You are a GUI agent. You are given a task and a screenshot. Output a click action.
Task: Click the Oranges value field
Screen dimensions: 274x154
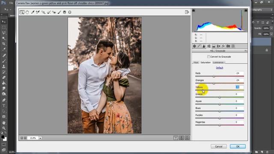239,80
